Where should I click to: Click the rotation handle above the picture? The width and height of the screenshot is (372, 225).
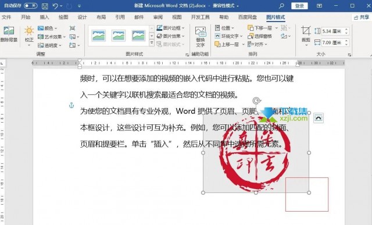coord(256,101)
